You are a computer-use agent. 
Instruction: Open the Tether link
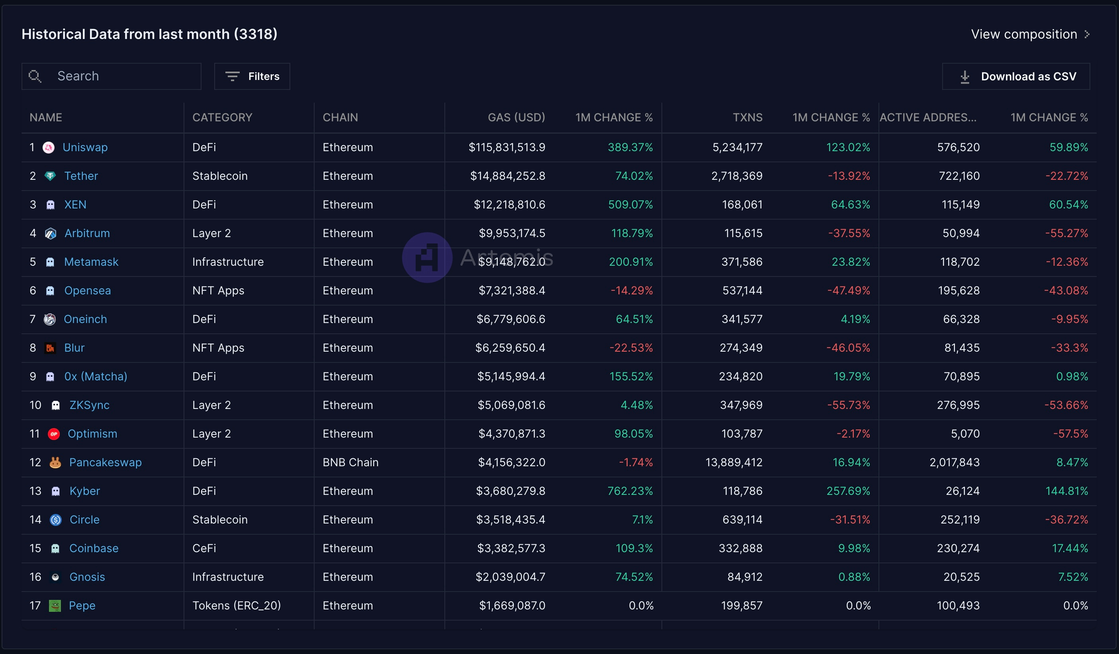[x=81, y=176]
